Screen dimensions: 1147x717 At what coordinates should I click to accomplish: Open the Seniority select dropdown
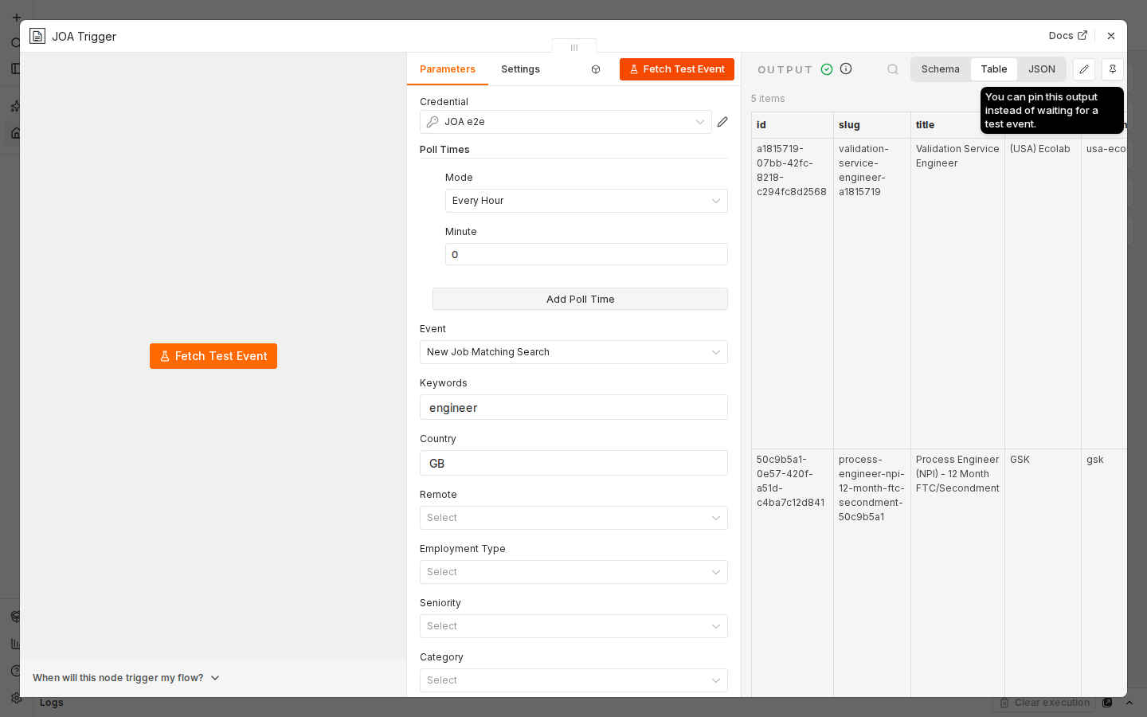tap(573, 626)
